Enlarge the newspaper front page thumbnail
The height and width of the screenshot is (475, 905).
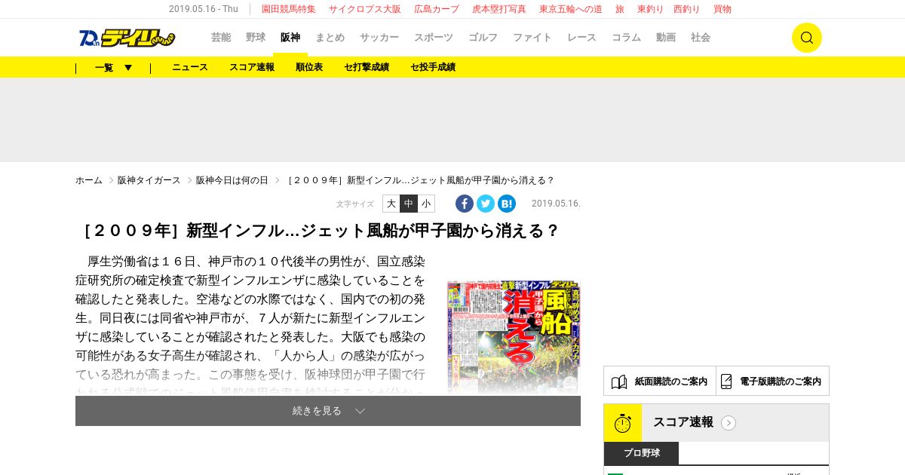pyautogui.click(x=514, y=338)
